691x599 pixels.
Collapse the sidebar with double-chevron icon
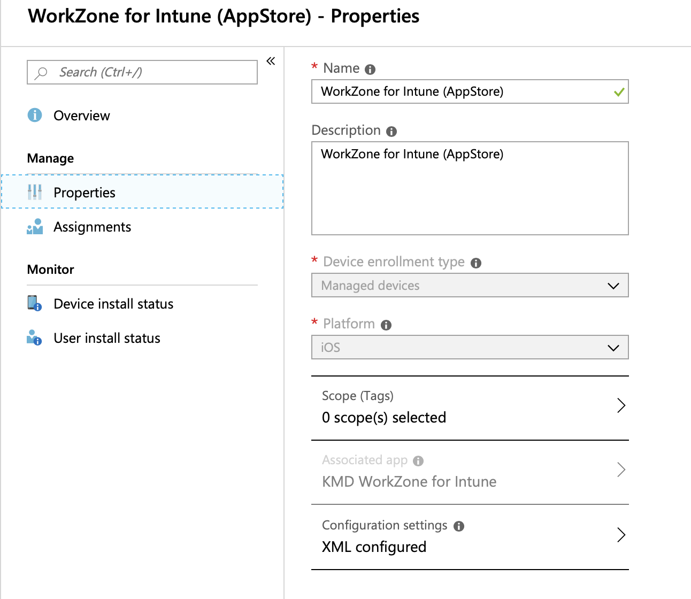[x=271, y=61]
